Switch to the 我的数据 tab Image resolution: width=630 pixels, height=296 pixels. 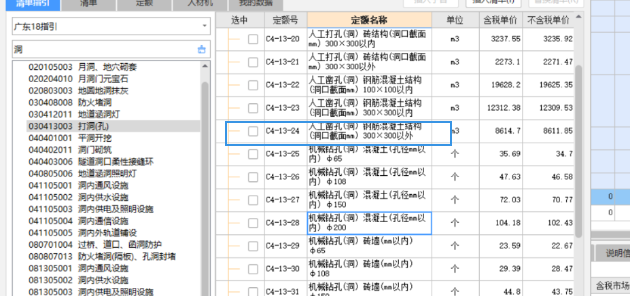point(255,5)
